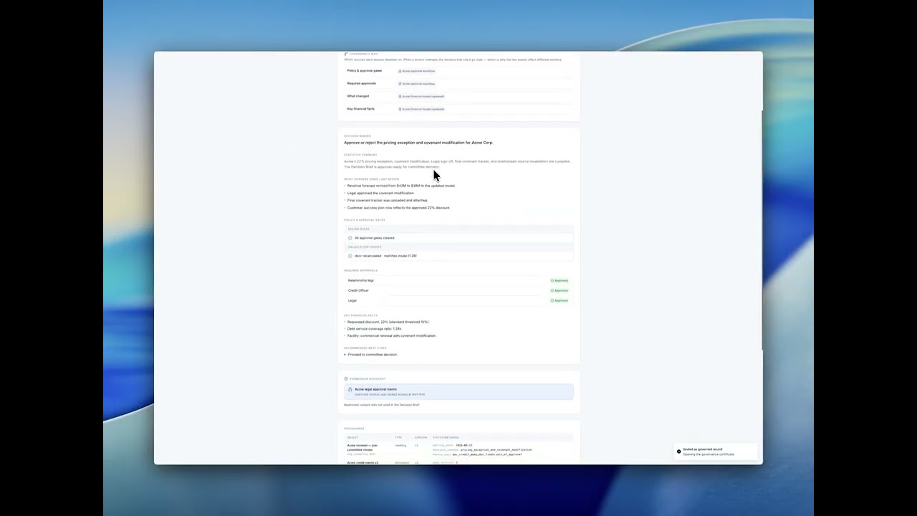
Task: Click the Object column header in Provenance
Action: click(352, 437)
